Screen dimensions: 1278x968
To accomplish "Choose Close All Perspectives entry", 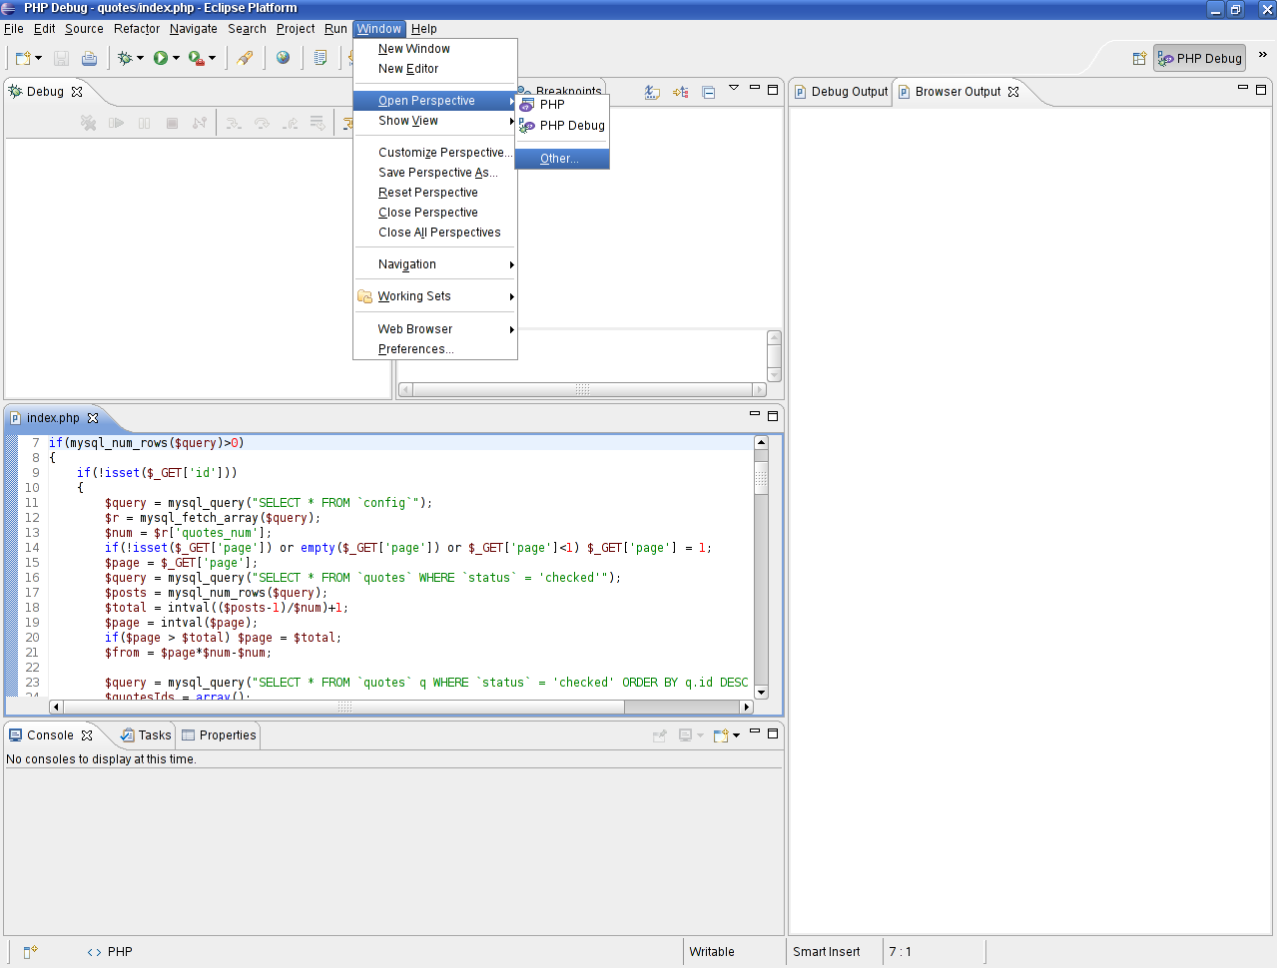I will pyautogui.click(x=435, y=233).
